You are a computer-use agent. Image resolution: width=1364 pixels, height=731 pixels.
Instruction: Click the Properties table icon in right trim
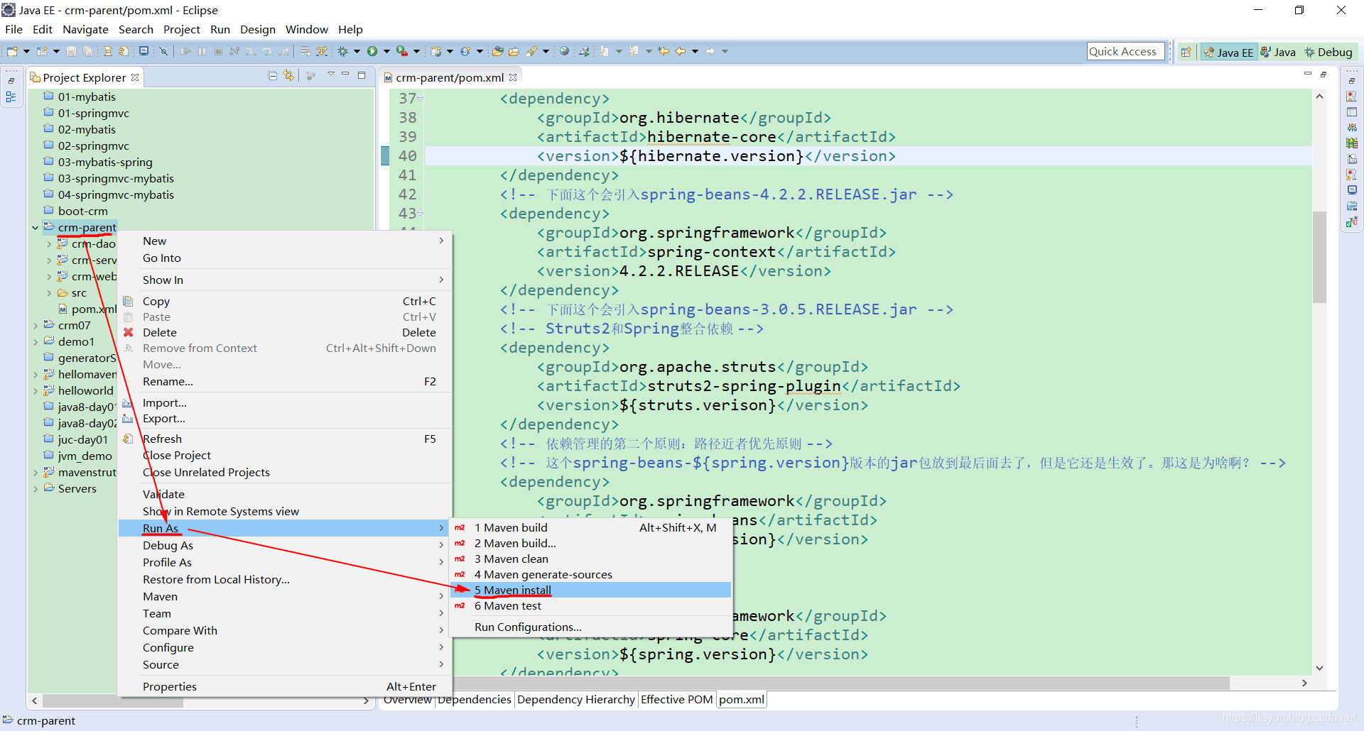1352,112
